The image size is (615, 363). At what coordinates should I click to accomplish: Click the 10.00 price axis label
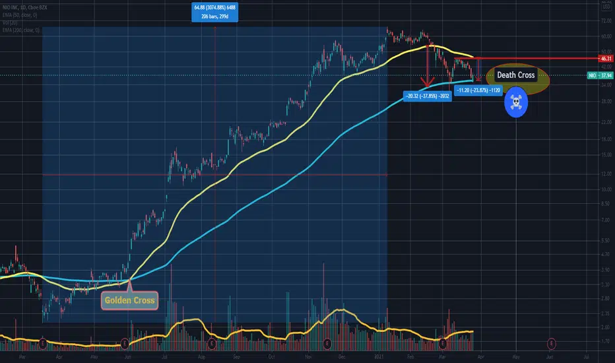(x=606, y=189)
